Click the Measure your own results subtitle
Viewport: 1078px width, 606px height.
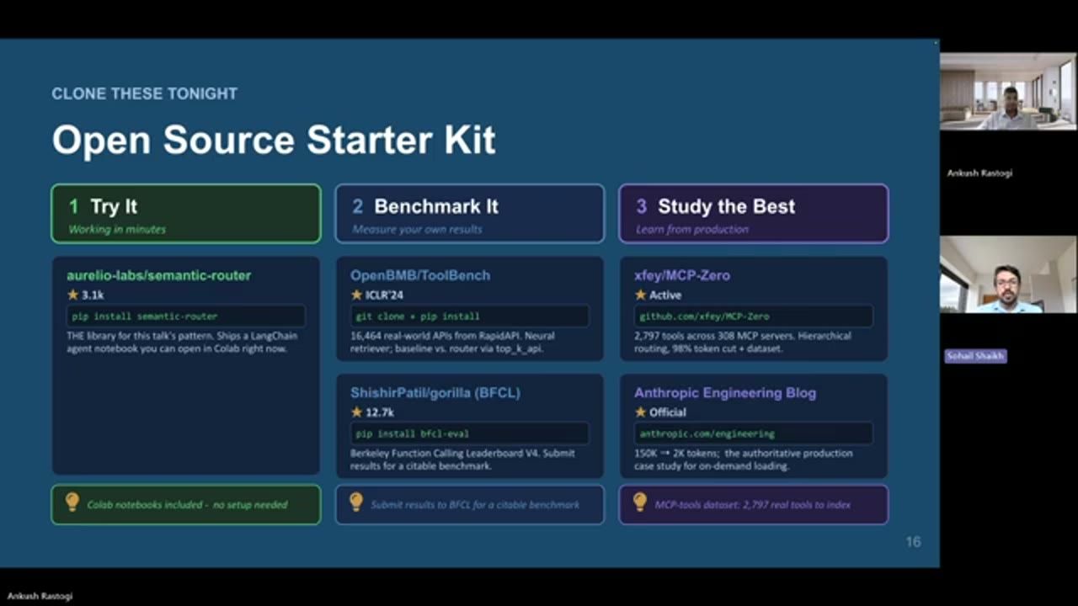click(416, 229)
